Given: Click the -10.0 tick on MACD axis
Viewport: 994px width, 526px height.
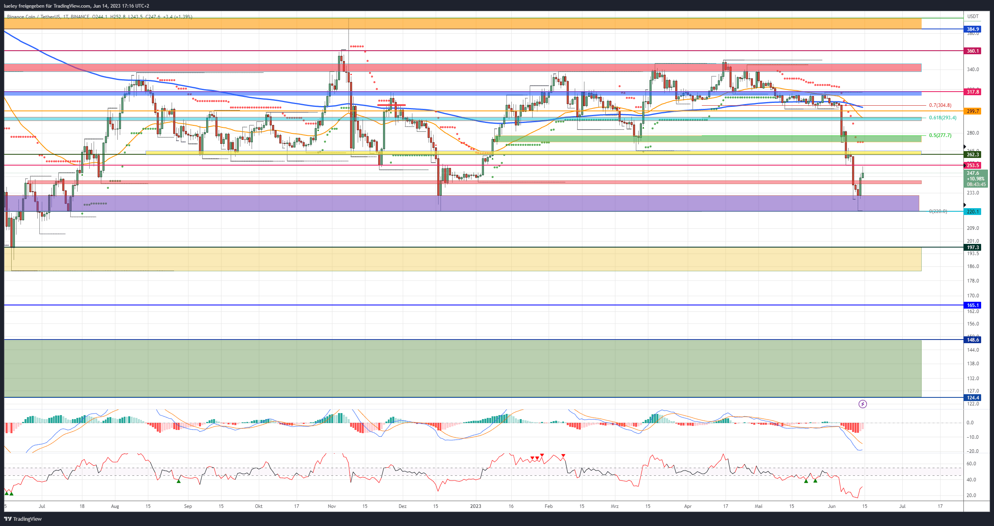Looking at the screenshot, I should 973,437.
